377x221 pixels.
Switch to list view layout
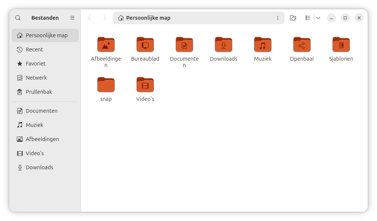coord(308,18)
